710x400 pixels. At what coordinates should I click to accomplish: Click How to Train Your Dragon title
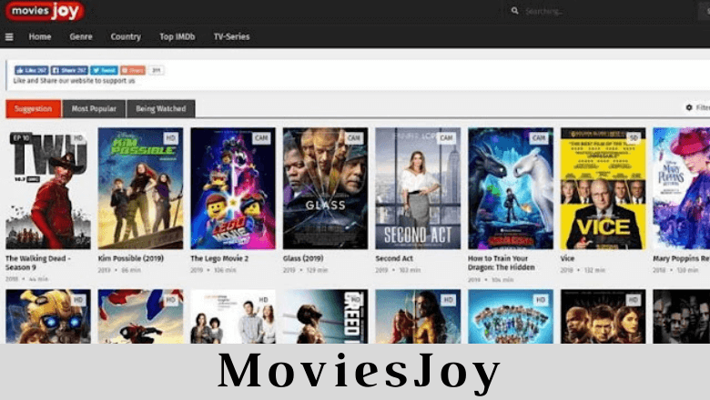[502, 263]
